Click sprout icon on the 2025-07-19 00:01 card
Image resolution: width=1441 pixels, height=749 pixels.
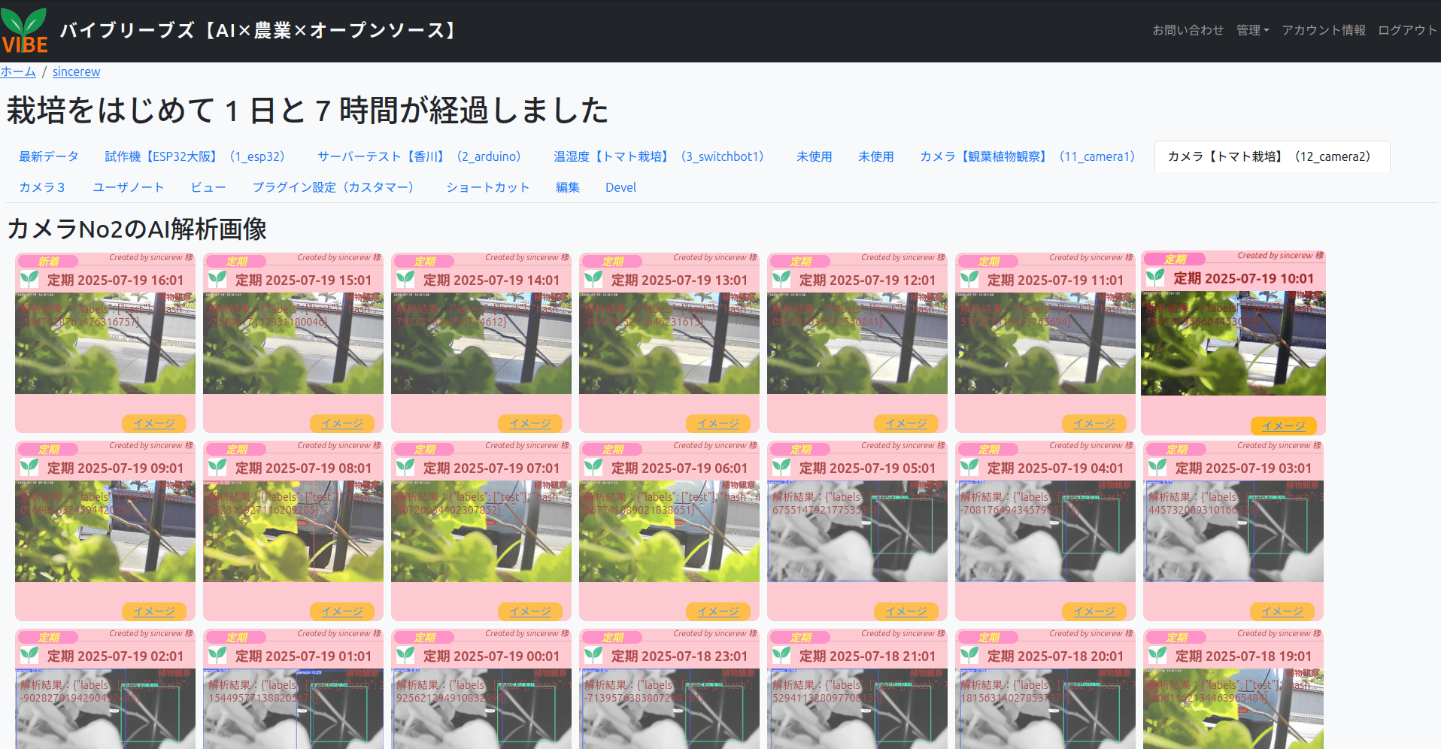405,656
